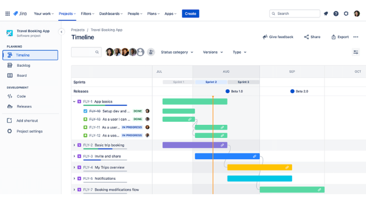The image size is (366, 201).
Task: Open the Status category dropdown
Action: pos(177,52)
